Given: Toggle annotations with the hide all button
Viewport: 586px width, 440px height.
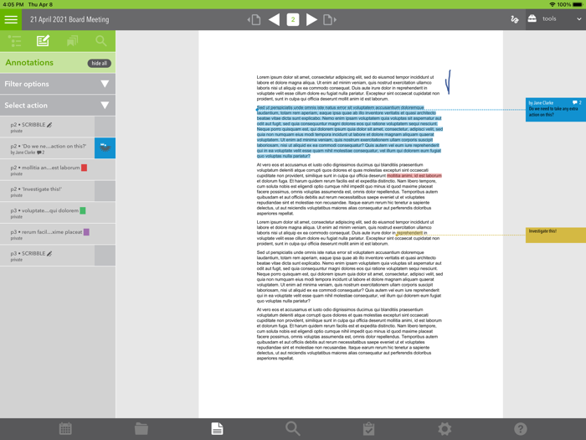Looking at the screenshot, I should pos(100,64).
